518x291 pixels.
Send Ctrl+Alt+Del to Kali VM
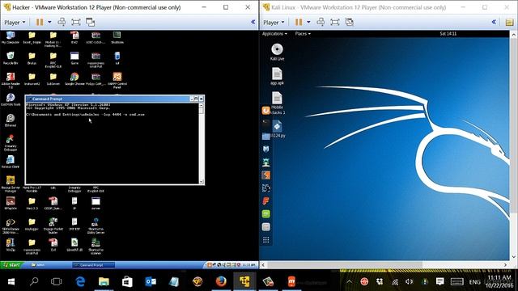[321, 22]
